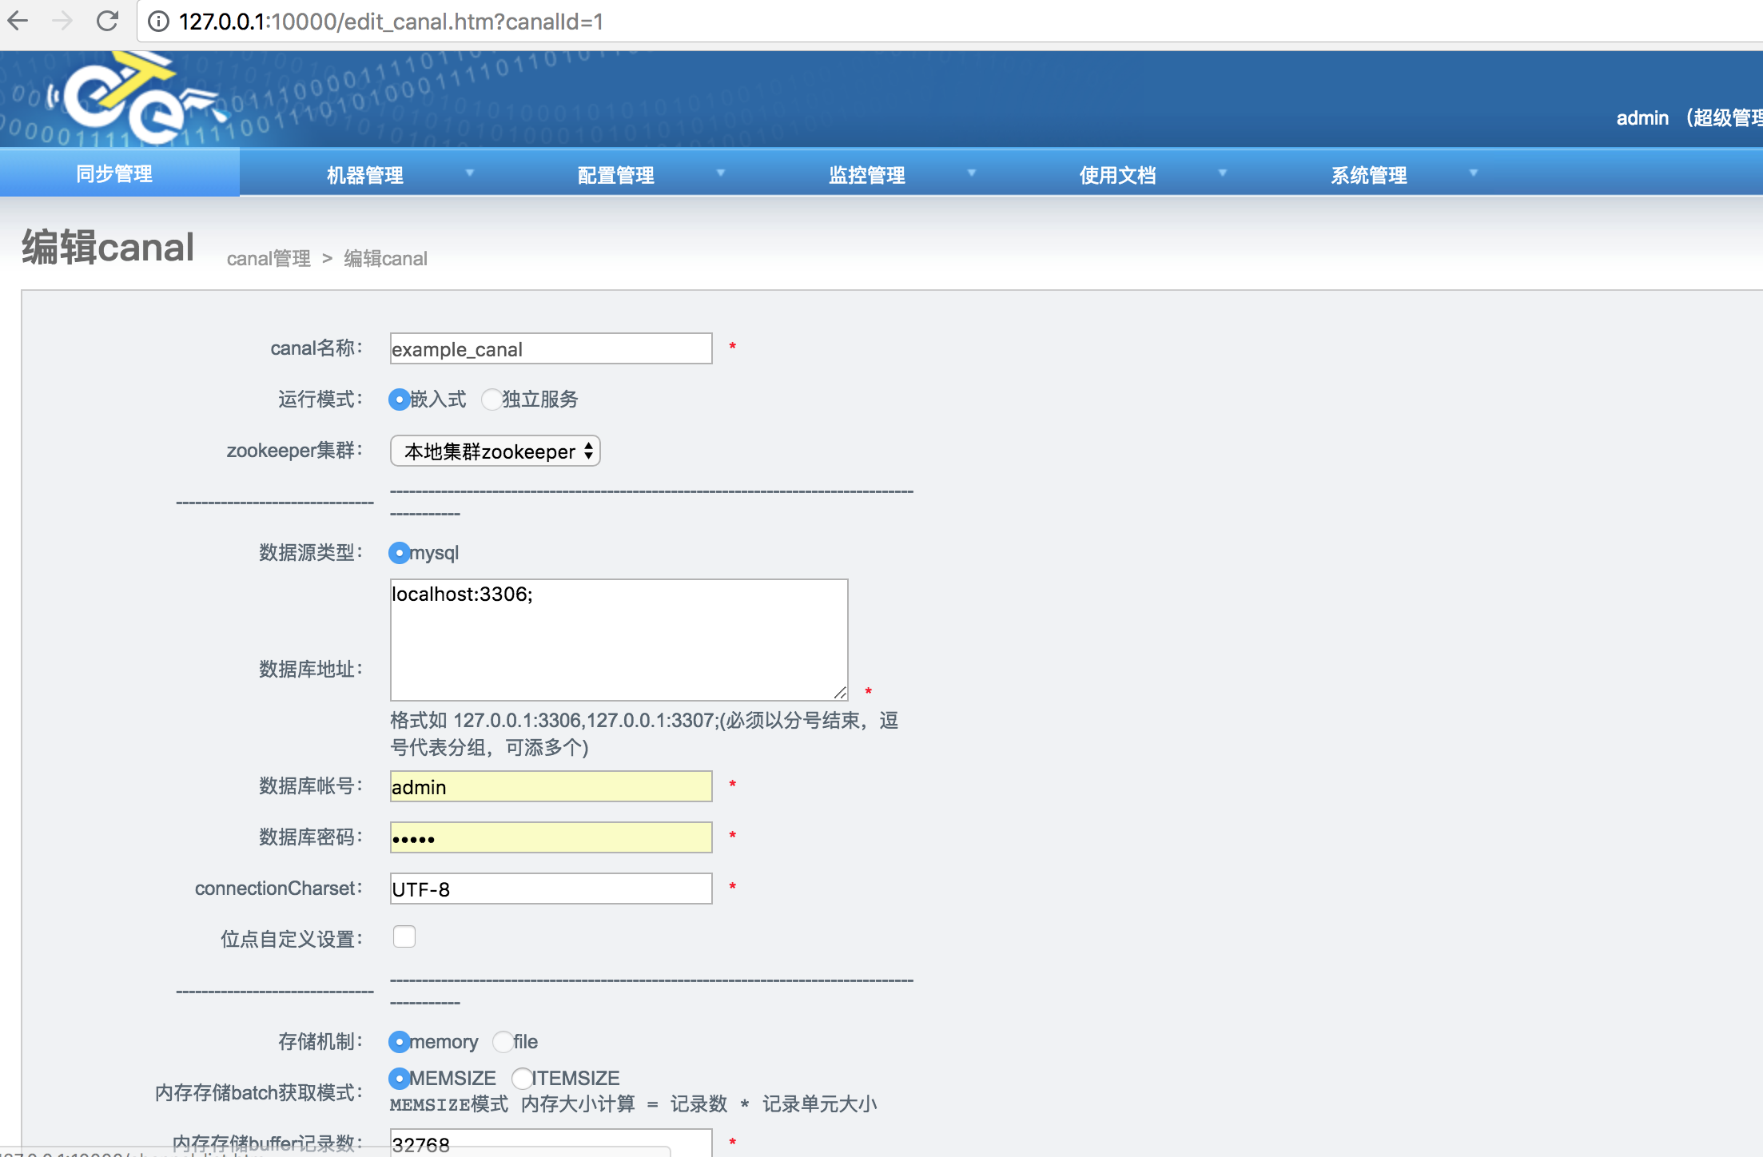The height and width of the screenshot is (1157, 1763).
Task: Enable the 位点自定义设置 checkbox
Action: [x=404, y=936]
